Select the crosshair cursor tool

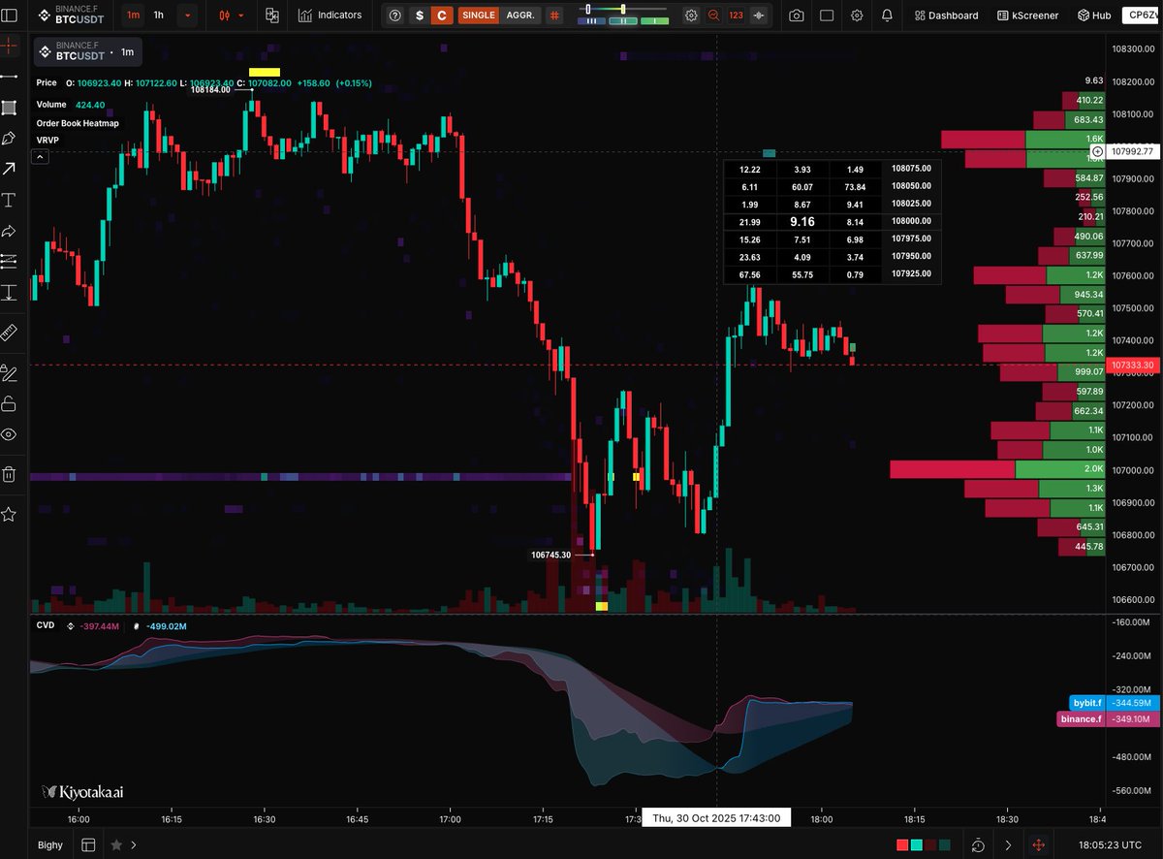[9, 45]
